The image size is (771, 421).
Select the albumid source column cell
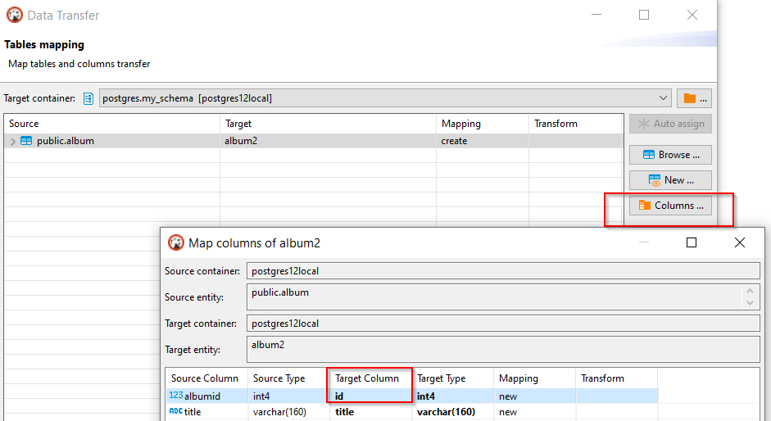(207, 396)
